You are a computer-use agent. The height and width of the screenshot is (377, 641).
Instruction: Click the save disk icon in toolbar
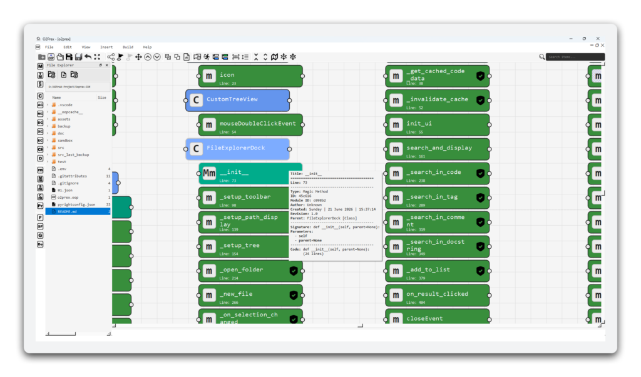pos(69,57)
